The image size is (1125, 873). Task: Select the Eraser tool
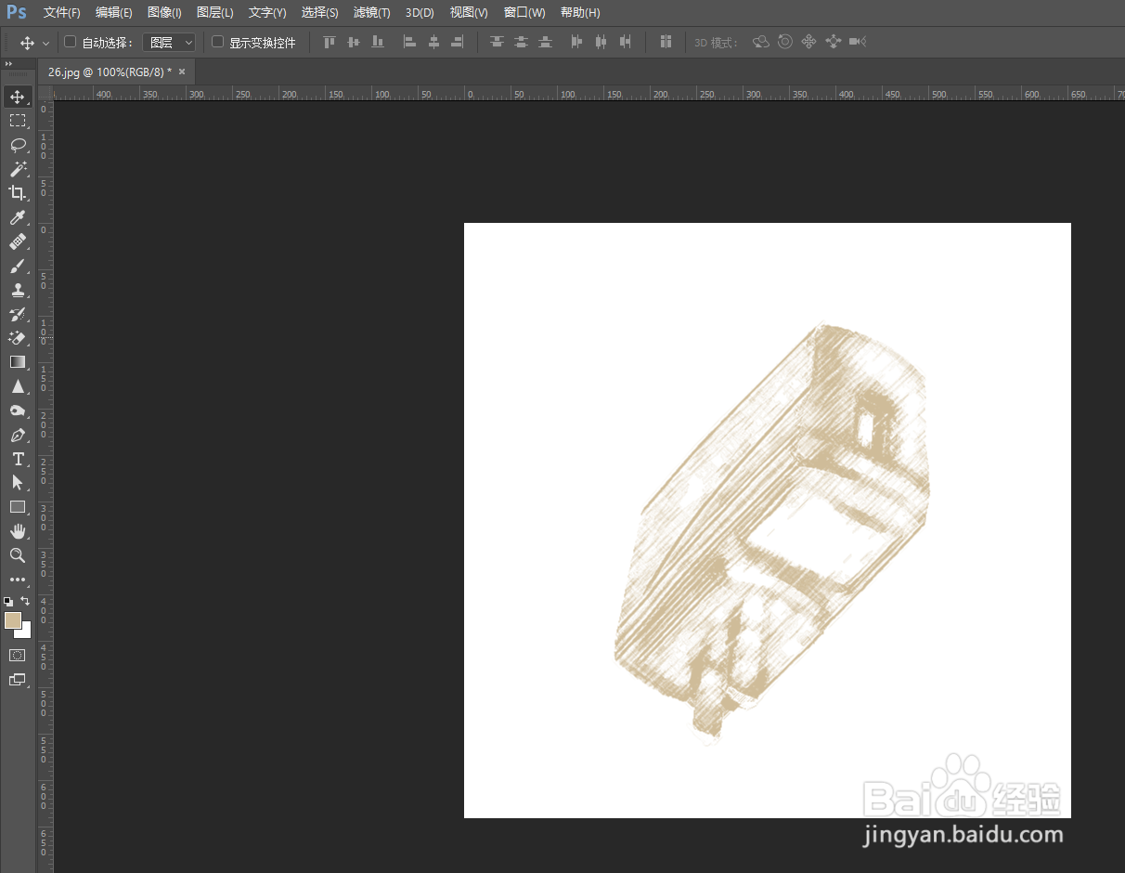[x=18, y=338]
